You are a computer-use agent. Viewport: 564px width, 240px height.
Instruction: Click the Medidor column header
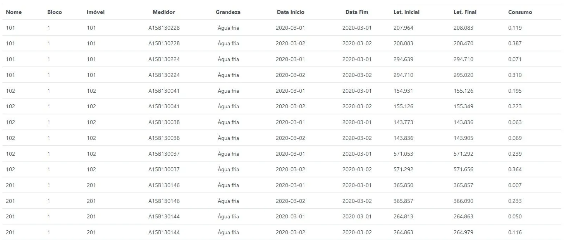pos(164,12)
